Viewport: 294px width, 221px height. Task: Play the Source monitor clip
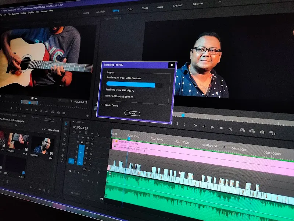[36, 110]
